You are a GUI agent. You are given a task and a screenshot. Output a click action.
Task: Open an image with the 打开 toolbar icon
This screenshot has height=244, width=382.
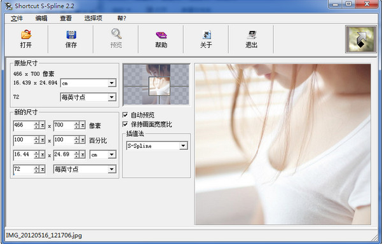[x=26, y=39]
